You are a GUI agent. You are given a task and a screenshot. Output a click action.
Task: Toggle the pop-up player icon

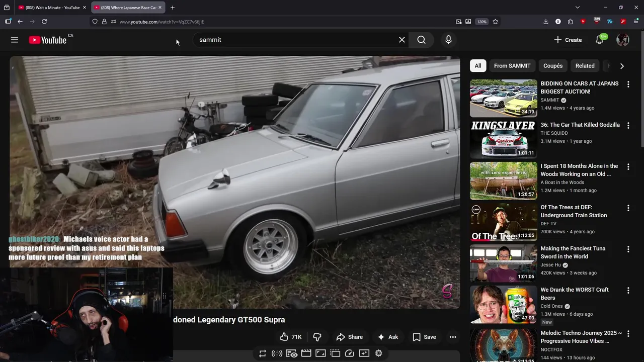pyautogui.click(x=335, y=353)
